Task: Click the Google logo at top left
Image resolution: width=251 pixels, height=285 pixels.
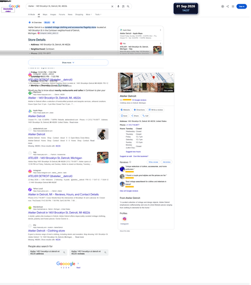Action: point(14,6)
